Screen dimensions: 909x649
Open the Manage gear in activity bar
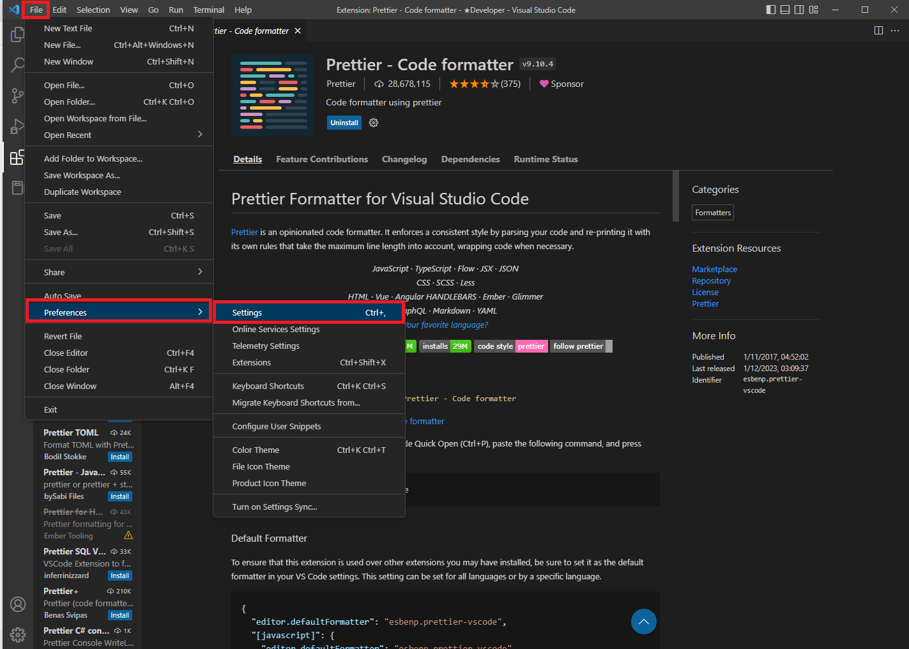18,634
